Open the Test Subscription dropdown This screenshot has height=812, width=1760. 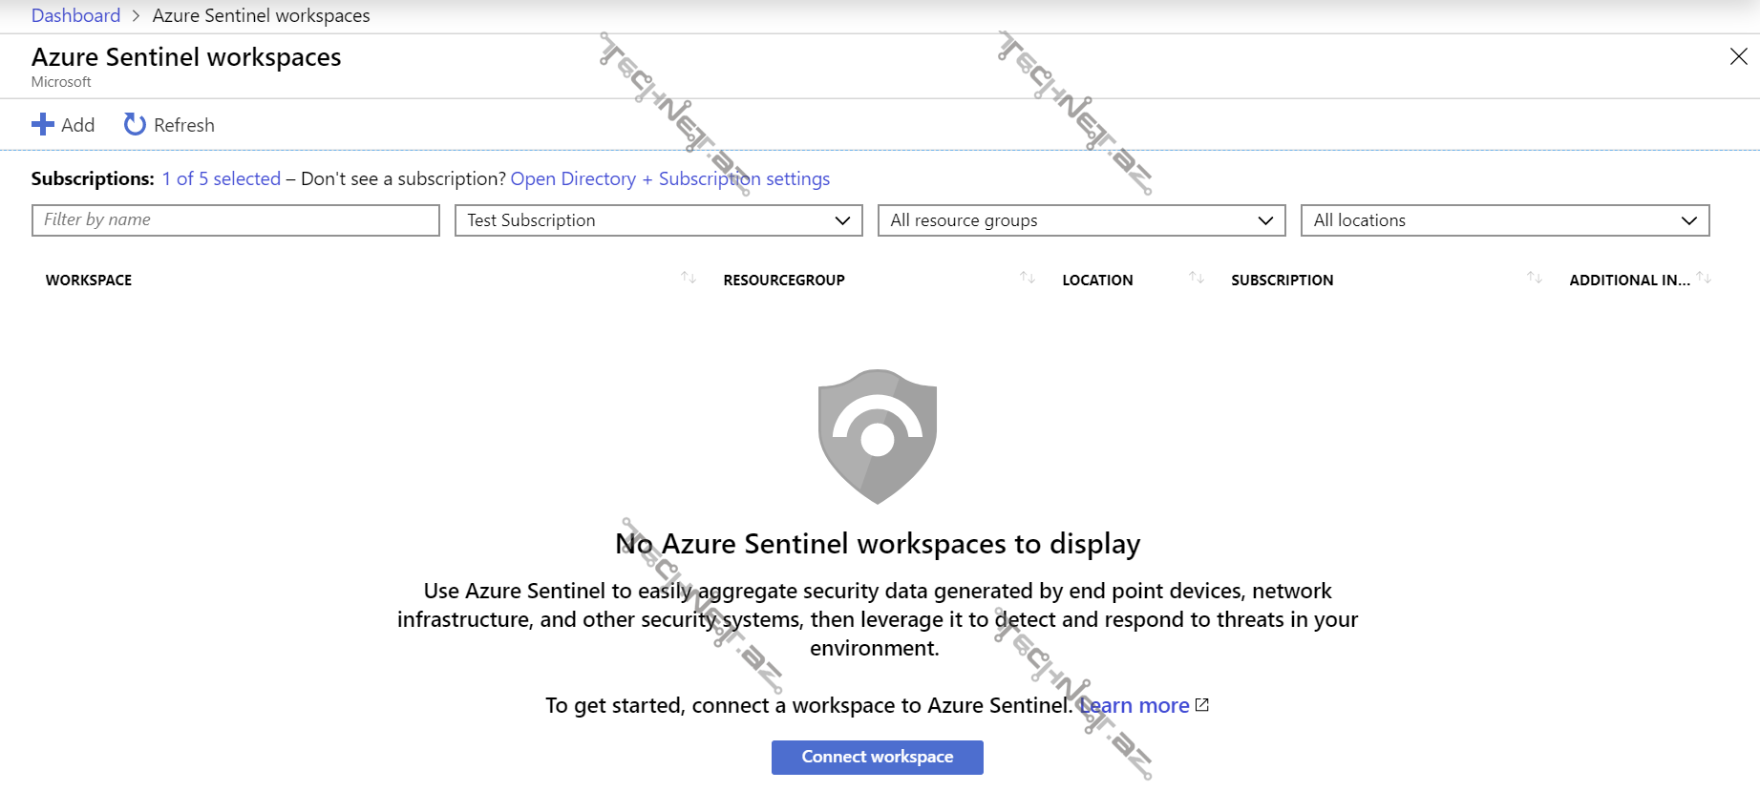coord(658,220)
